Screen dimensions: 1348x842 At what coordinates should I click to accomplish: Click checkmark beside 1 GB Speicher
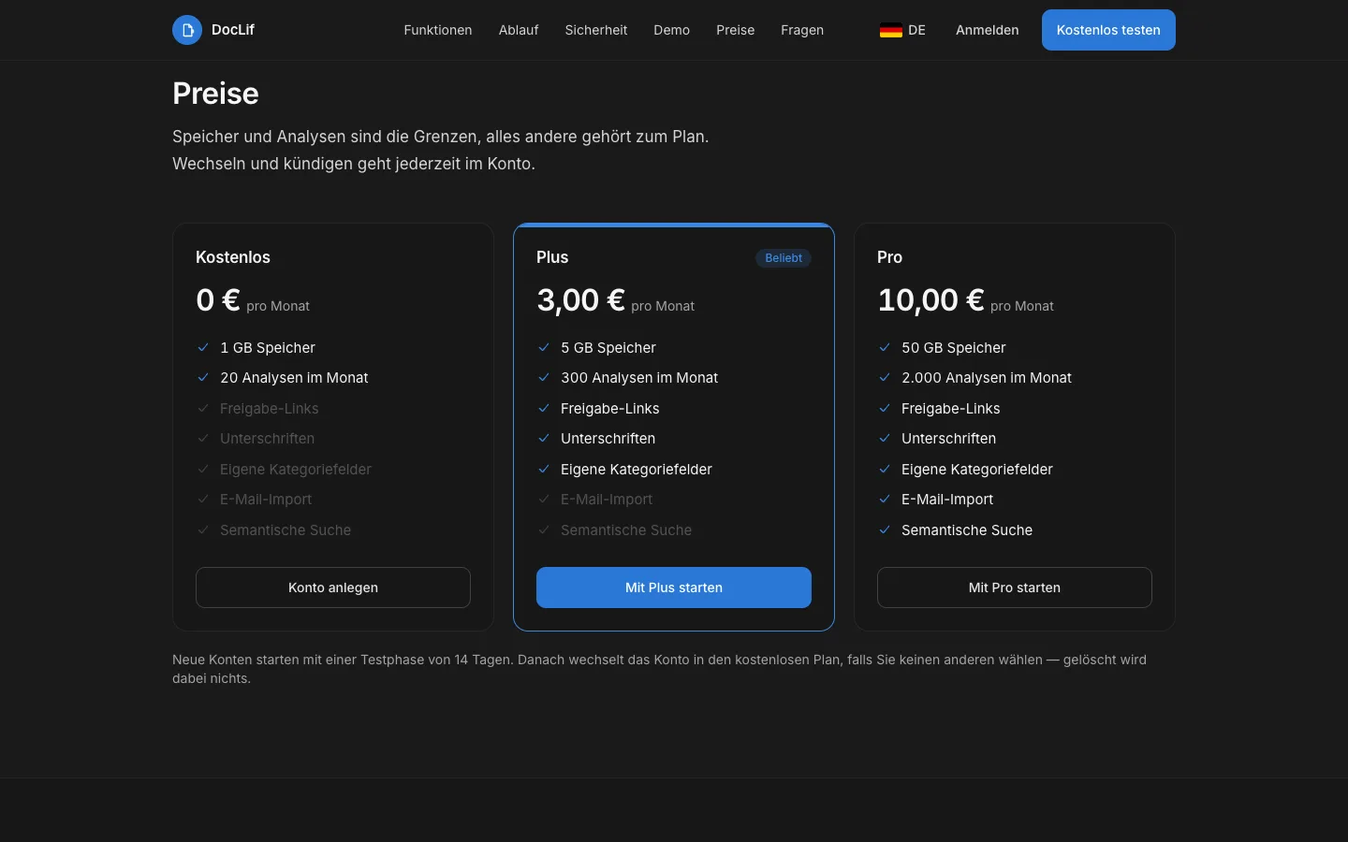coord(203,347)
